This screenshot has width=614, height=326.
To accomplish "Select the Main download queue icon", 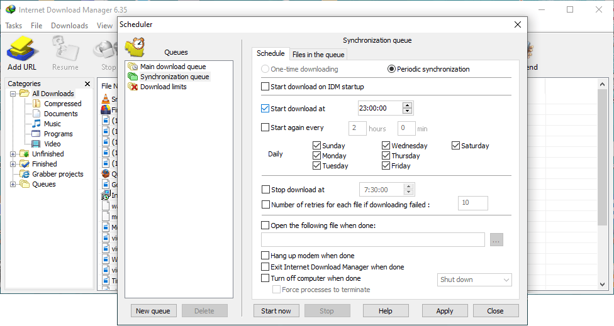I will tap(133, 67).
